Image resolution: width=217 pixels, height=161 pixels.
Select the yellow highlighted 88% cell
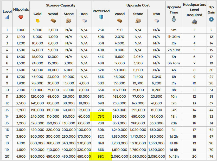click(101, 156)
